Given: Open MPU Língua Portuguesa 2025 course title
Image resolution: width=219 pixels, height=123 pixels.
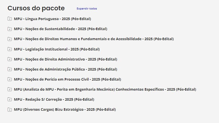Looking at the screenshot, I should 52,19.
